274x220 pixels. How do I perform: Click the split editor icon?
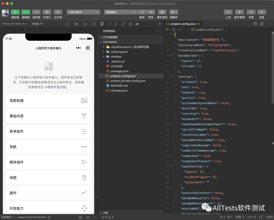click(262, 24)
